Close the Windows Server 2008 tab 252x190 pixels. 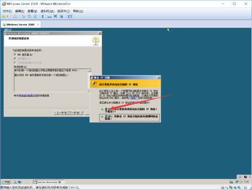coord(38,25)
